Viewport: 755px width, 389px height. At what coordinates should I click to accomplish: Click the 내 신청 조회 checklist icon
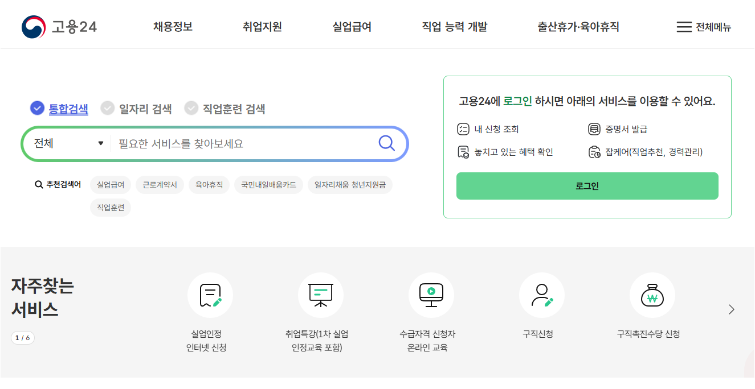(x=463, y=129)
